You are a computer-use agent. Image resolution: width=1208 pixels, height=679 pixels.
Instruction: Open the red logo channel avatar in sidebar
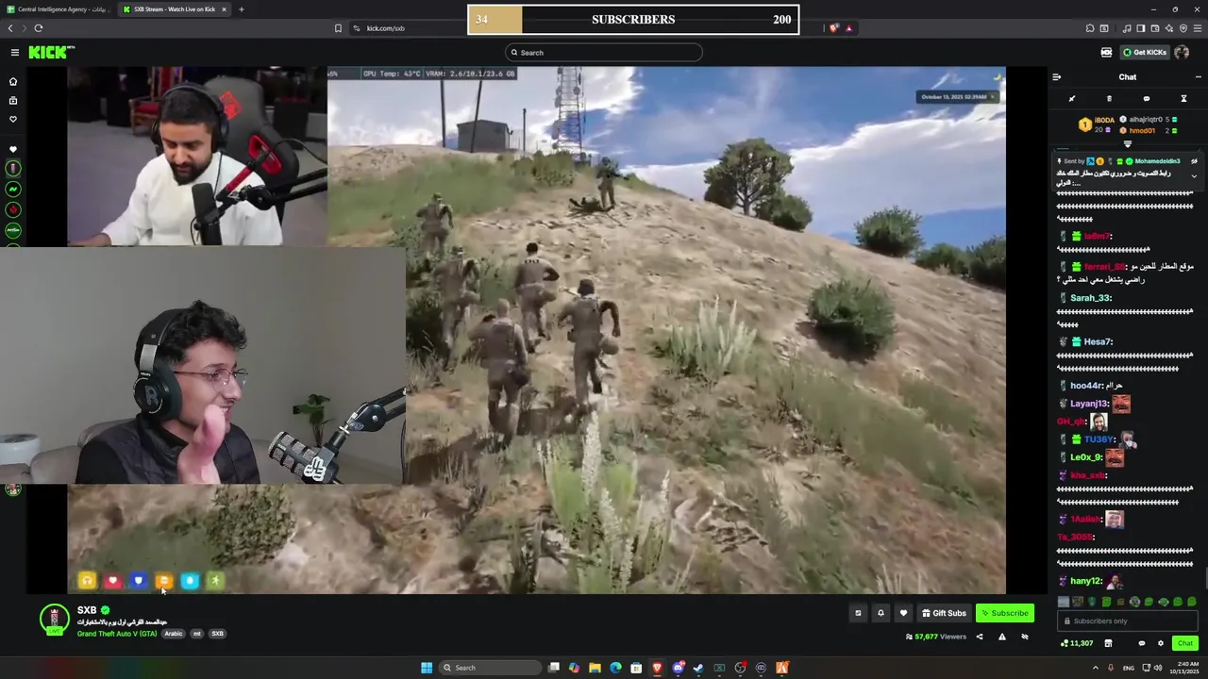click(x=13, y=210)
